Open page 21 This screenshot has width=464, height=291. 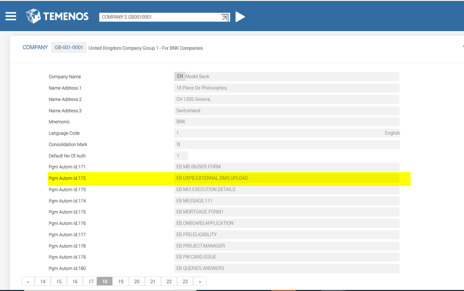click(153, 281)
